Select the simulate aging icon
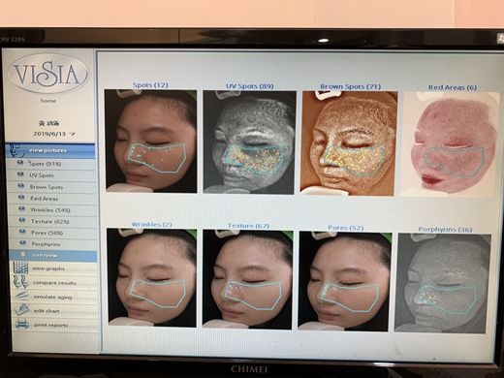Screen dimensions: 504x378 21,296
